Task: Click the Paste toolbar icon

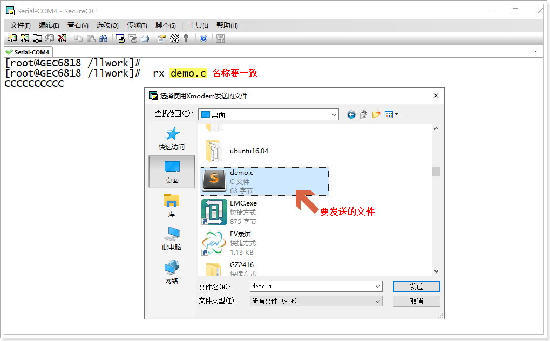Action: (x=91, y=38)
